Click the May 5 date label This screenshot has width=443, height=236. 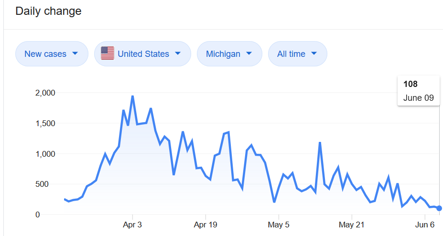click(x=279, y=225)
